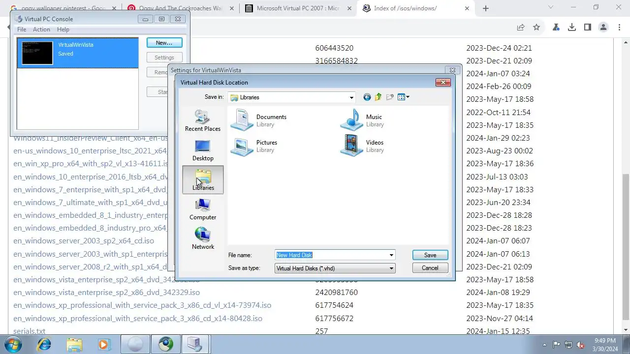The image size is (630, 354).
Task: Expand the File name dropdown arrow
Action: click(391, 255)
